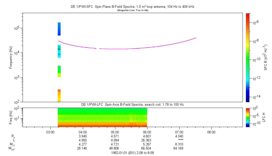This screenshot has height=156, width=272.
Task: Click the Magenta Line Fce subtitle text
Action: click(x=132, y=10)
